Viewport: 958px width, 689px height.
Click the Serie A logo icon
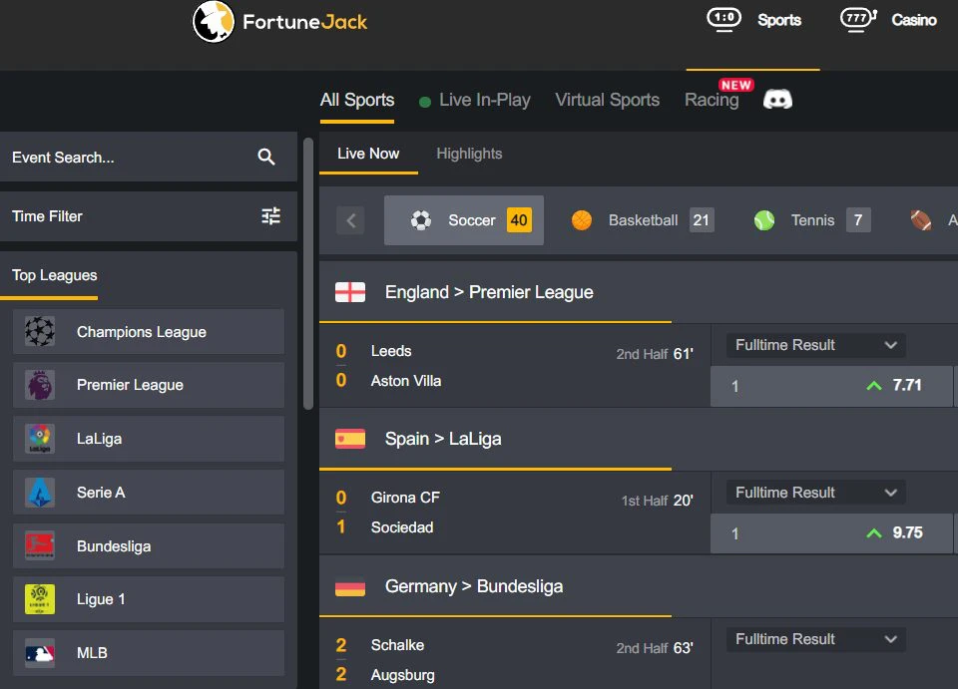(x=40, y=493)
